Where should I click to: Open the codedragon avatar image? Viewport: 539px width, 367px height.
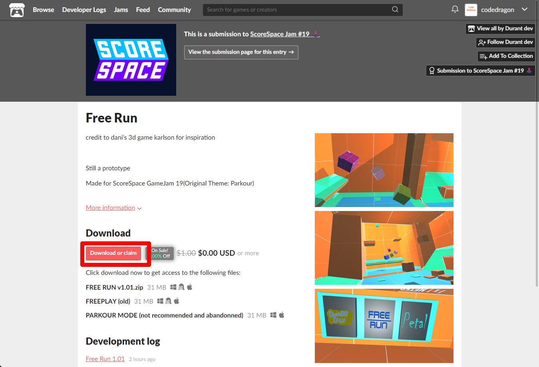click(x=471, y=10)
